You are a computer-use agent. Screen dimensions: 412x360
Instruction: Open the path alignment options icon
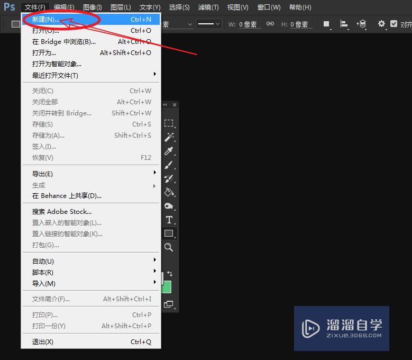click(344, 24)
